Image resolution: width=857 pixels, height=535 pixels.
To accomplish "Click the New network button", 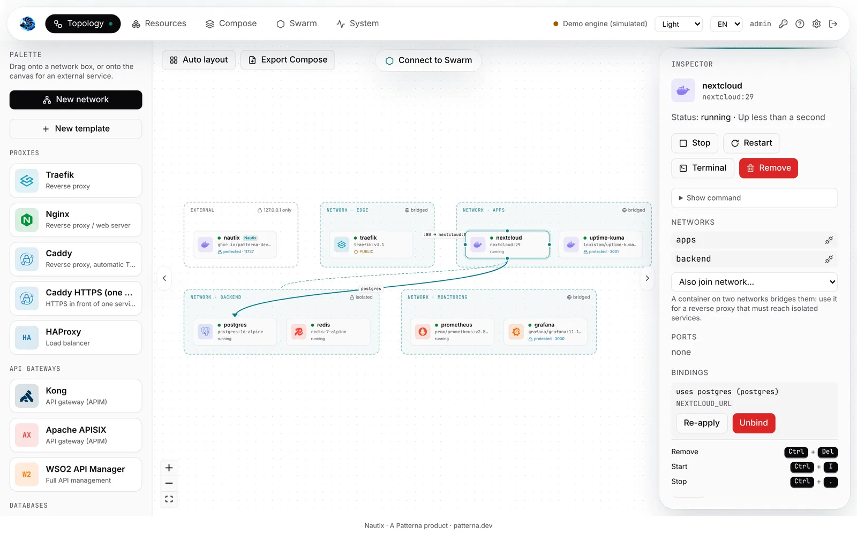I will (76, 100).
